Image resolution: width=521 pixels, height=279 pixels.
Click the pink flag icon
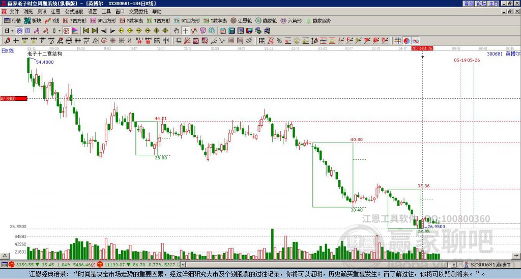75,31
